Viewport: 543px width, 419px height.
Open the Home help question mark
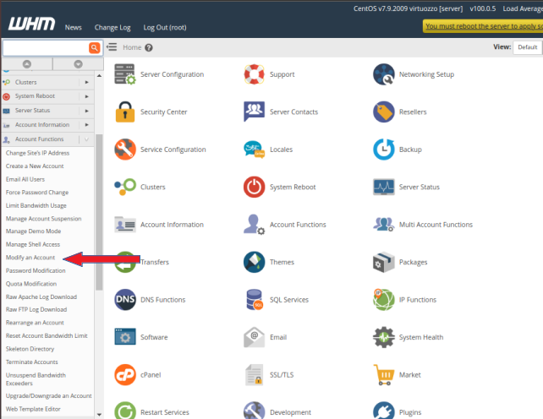click(x=149, y=48)
